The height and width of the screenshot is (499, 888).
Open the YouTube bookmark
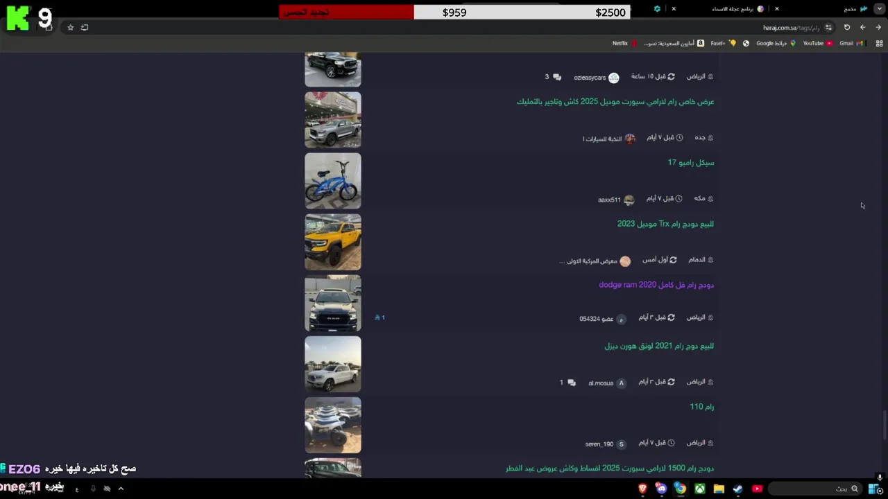coord(818,43)
